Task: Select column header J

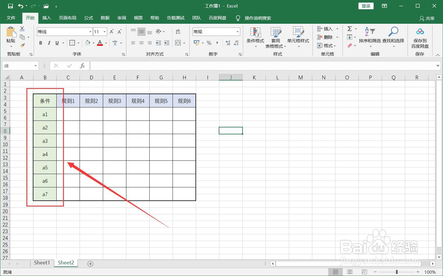Action: tap(231, 77)
